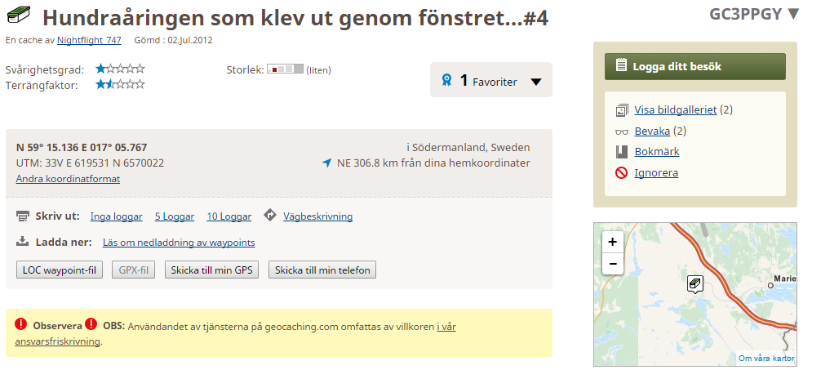The image size is (821, 379).
Task: Zoom out on the map
Action: click(x=612, y=263)
